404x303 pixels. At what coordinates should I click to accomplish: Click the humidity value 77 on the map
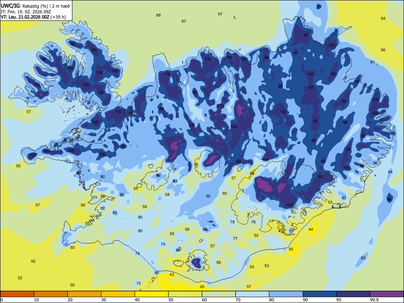(235, 239)
